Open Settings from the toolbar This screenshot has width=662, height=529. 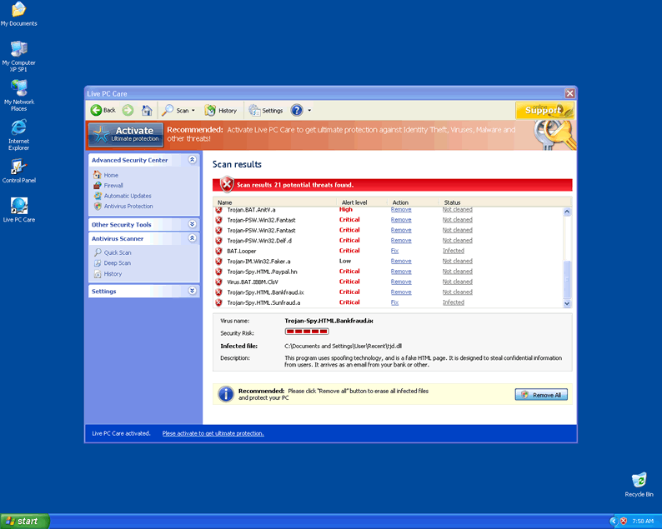266,110
